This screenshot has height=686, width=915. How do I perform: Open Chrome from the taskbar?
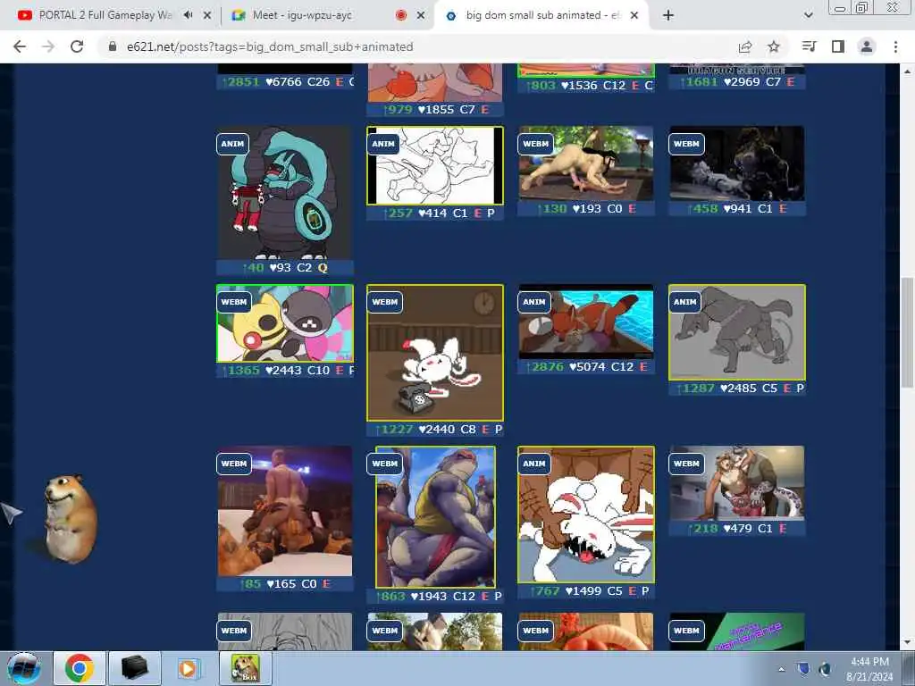pos(80,668)
